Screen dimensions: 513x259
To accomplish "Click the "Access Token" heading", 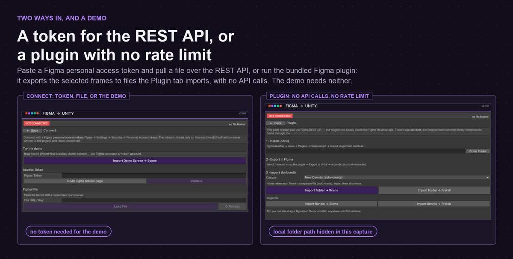I will click(x=33, y=170).
